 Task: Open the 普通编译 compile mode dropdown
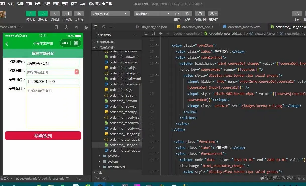(152, 14)
